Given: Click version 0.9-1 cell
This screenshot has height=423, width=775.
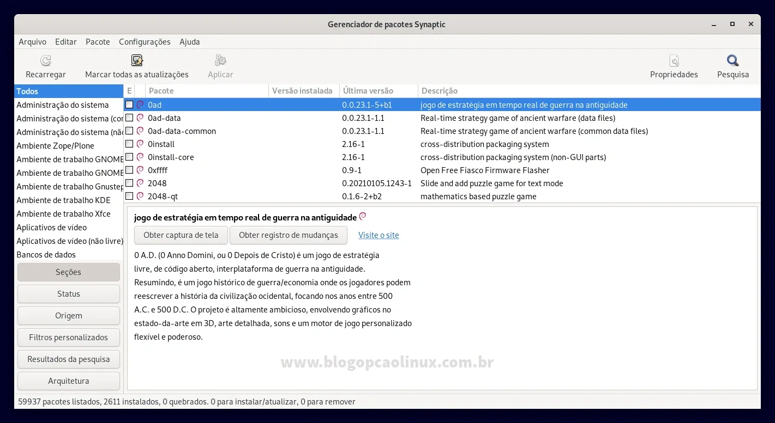Looking at the screenshot, I should pos(352,170).
